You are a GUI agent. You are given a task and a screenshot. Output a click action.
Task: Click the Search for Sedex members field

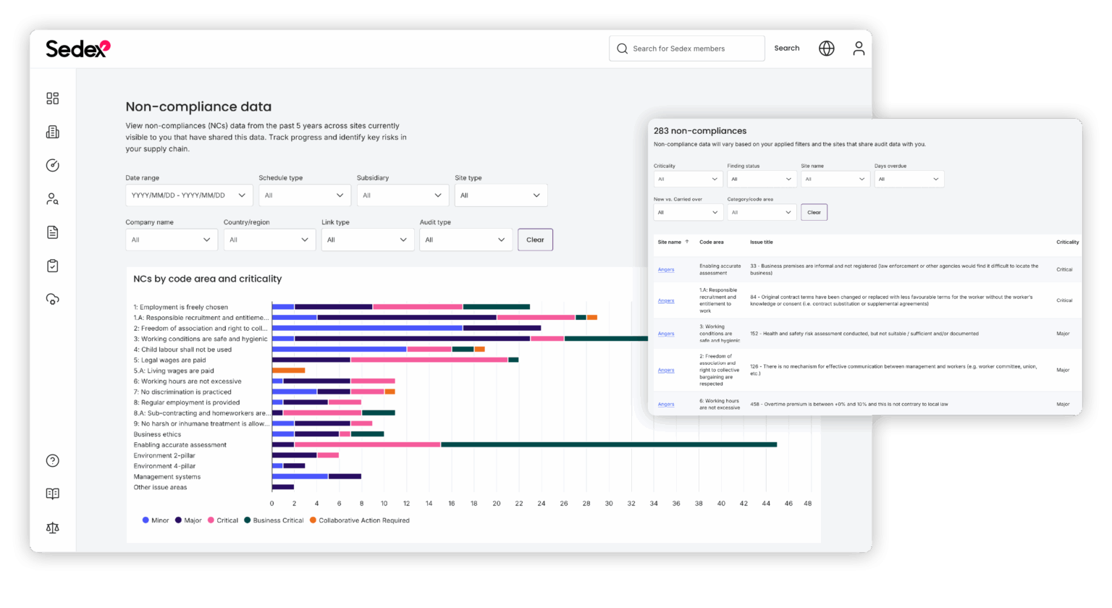pos(686,48)
